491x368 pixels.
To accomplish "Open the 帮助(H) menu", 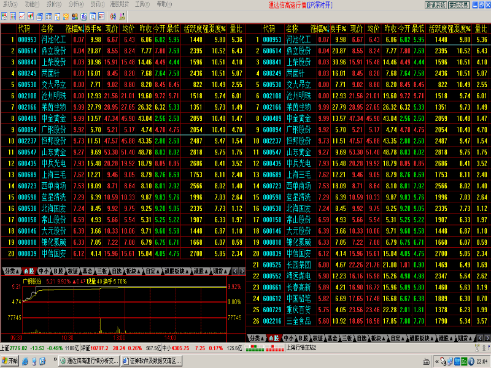I will click(x=164, y=4).
